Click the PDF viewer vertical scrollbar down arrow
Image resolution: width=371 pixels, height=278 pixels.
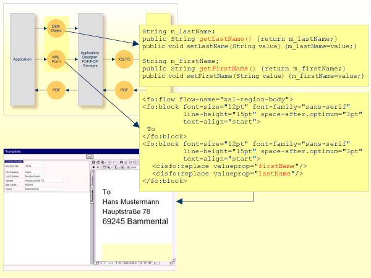(174, 260)
